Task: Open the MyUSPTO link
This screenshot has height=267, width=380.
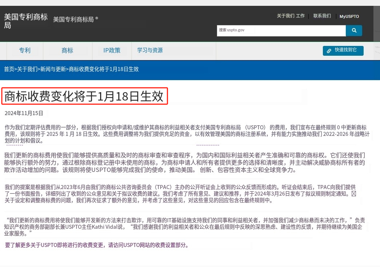Action: (349, 16)
